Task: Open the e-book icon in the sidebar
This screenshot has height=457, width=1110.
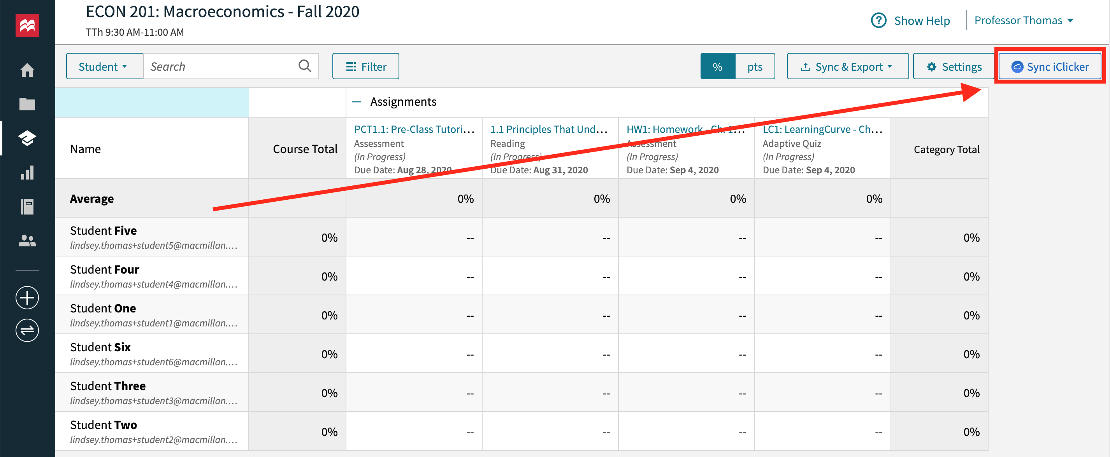Action: [x=27, y=207]
